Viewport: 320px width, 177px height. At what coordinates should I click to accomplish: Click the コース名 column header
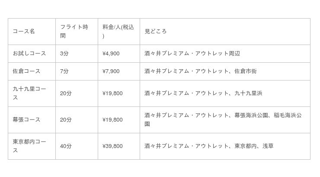click(x=24, y=32)
